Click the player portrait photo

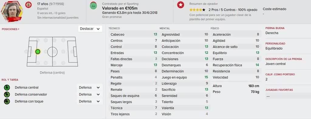pyautogui.click(x=12, y=11)
